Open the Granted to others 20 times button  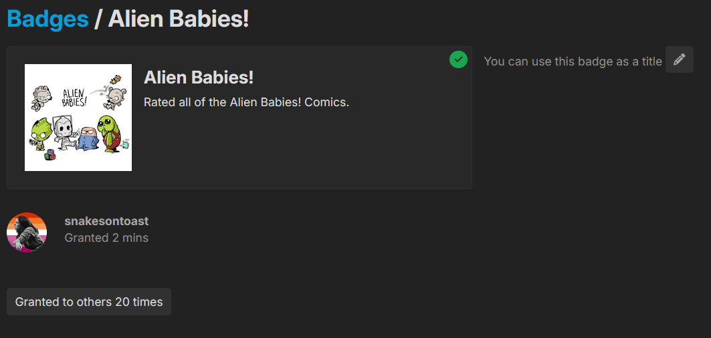click(x=89, y=302)
